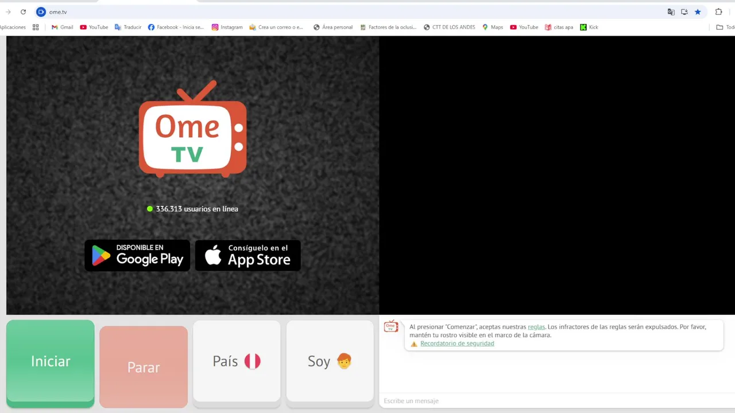Open the YouTube bookmark next to Maps
Screen dimensions: 735x413
[524, 27]
